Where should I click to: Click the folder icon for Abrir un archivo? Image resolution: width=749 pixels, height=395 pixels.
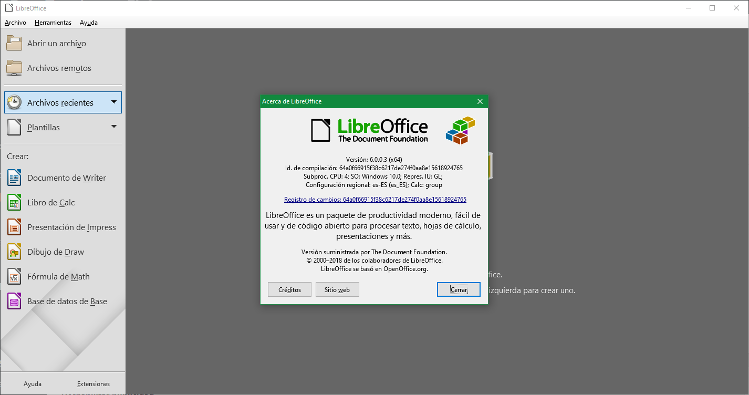click(14, 43)
